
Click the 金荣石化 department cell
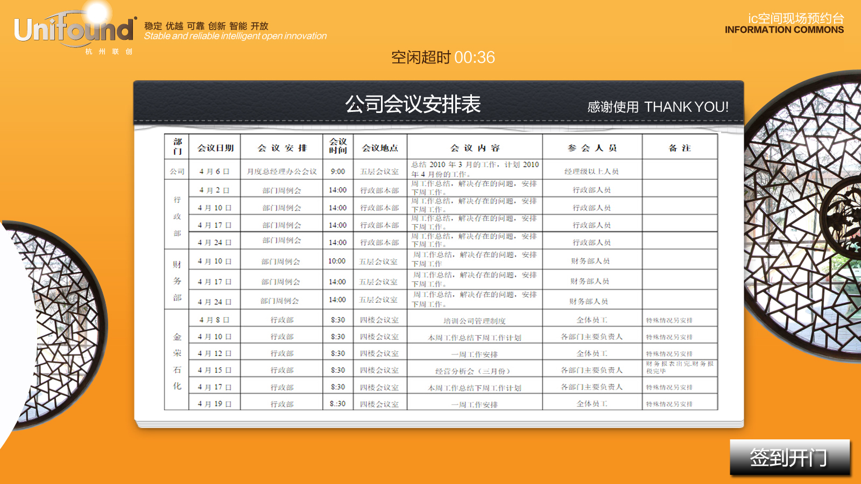point(177,361)
